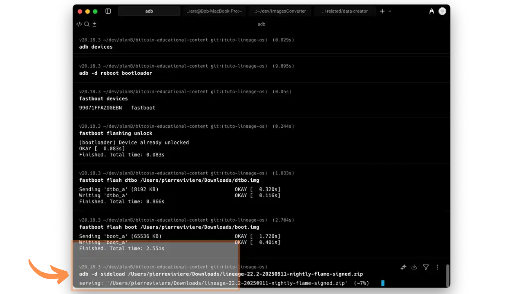Select the 'adb' tab
This screenshot has width=523, height=294.
tap(149, 11)
